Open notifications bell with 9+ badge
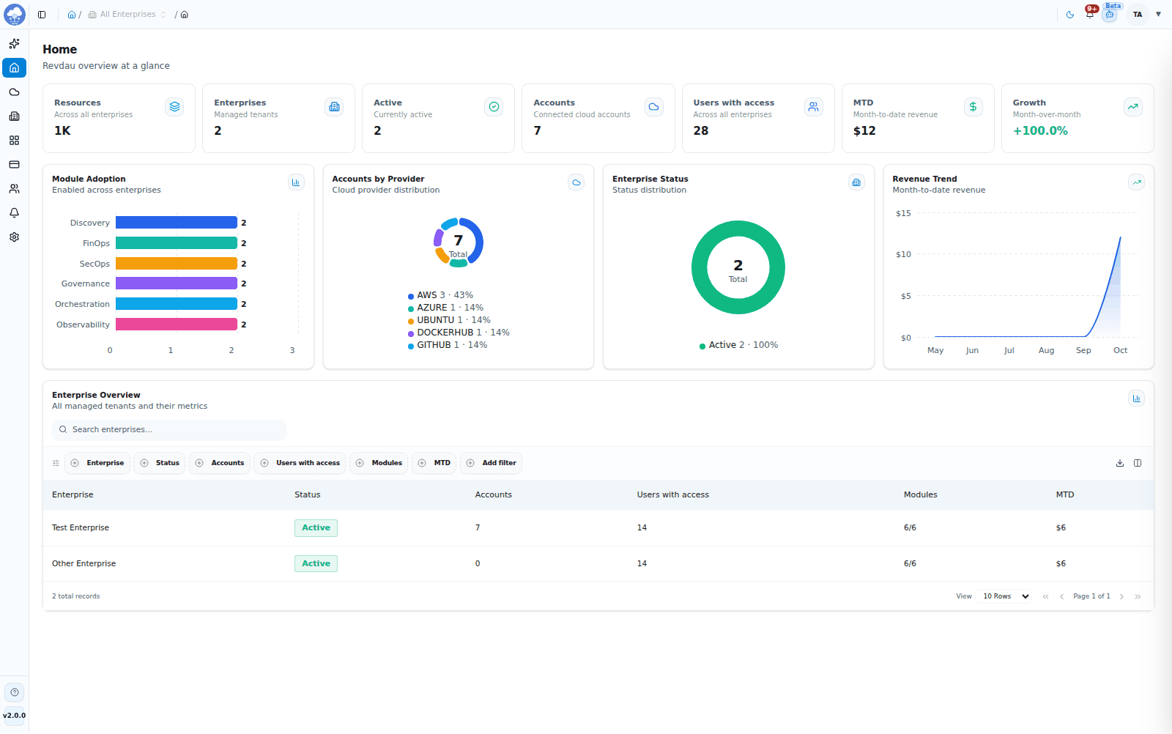The height and width of the screenshot is (734, 1172). click(1090, 14)
